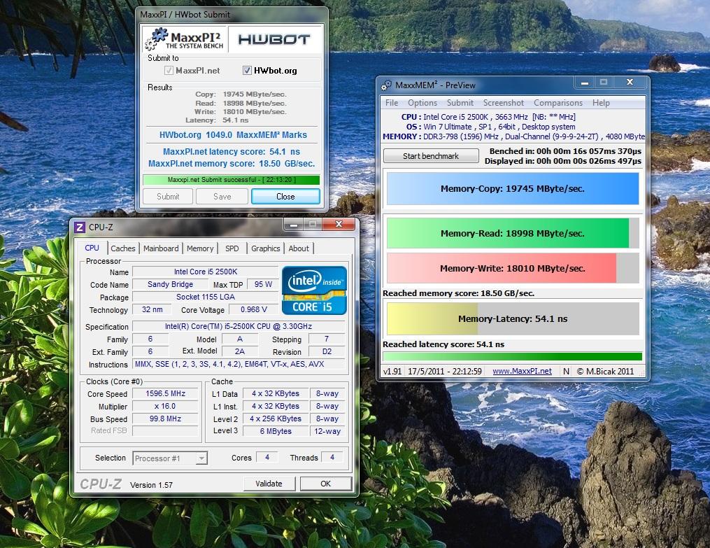Click the Specification field in CPU-Z
This screenshot has width=710, height=548.
tap(238, 326)
